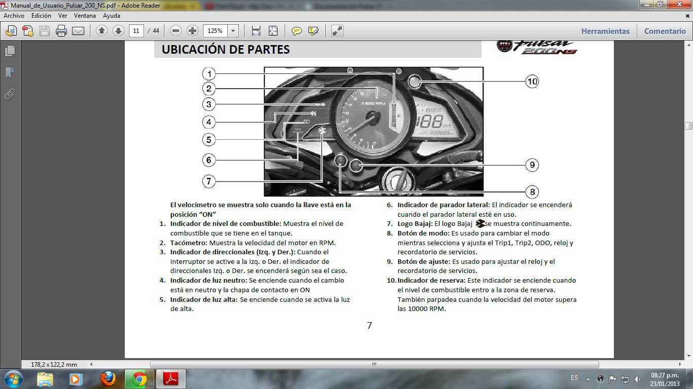Select the highlight text tool
Image resolution: width=693 pixels, height=389 pixels.
tap(313, 31)
